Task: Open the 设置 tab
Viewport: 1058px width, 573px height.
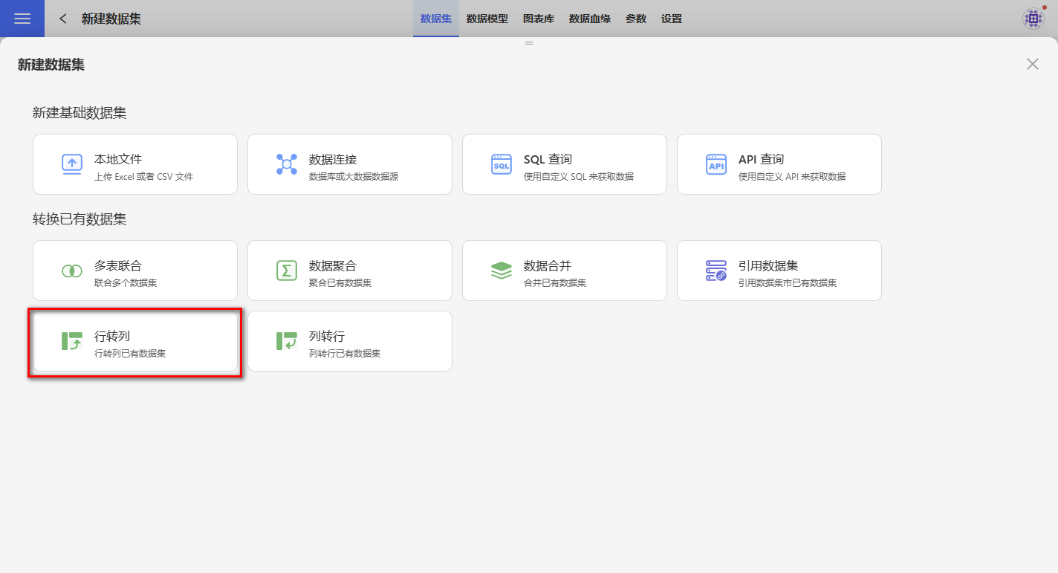Action: [x=672, y=19]
